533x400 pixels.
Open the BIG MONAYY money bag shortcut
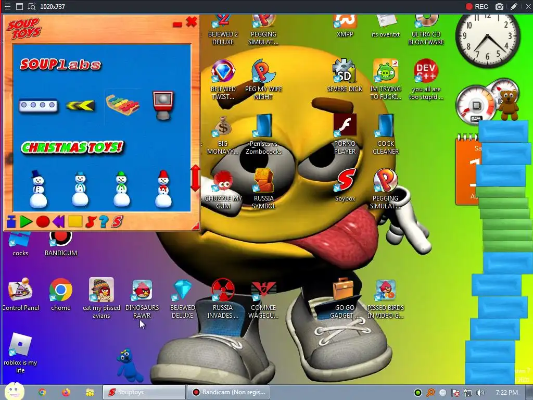tap(223, 135)
